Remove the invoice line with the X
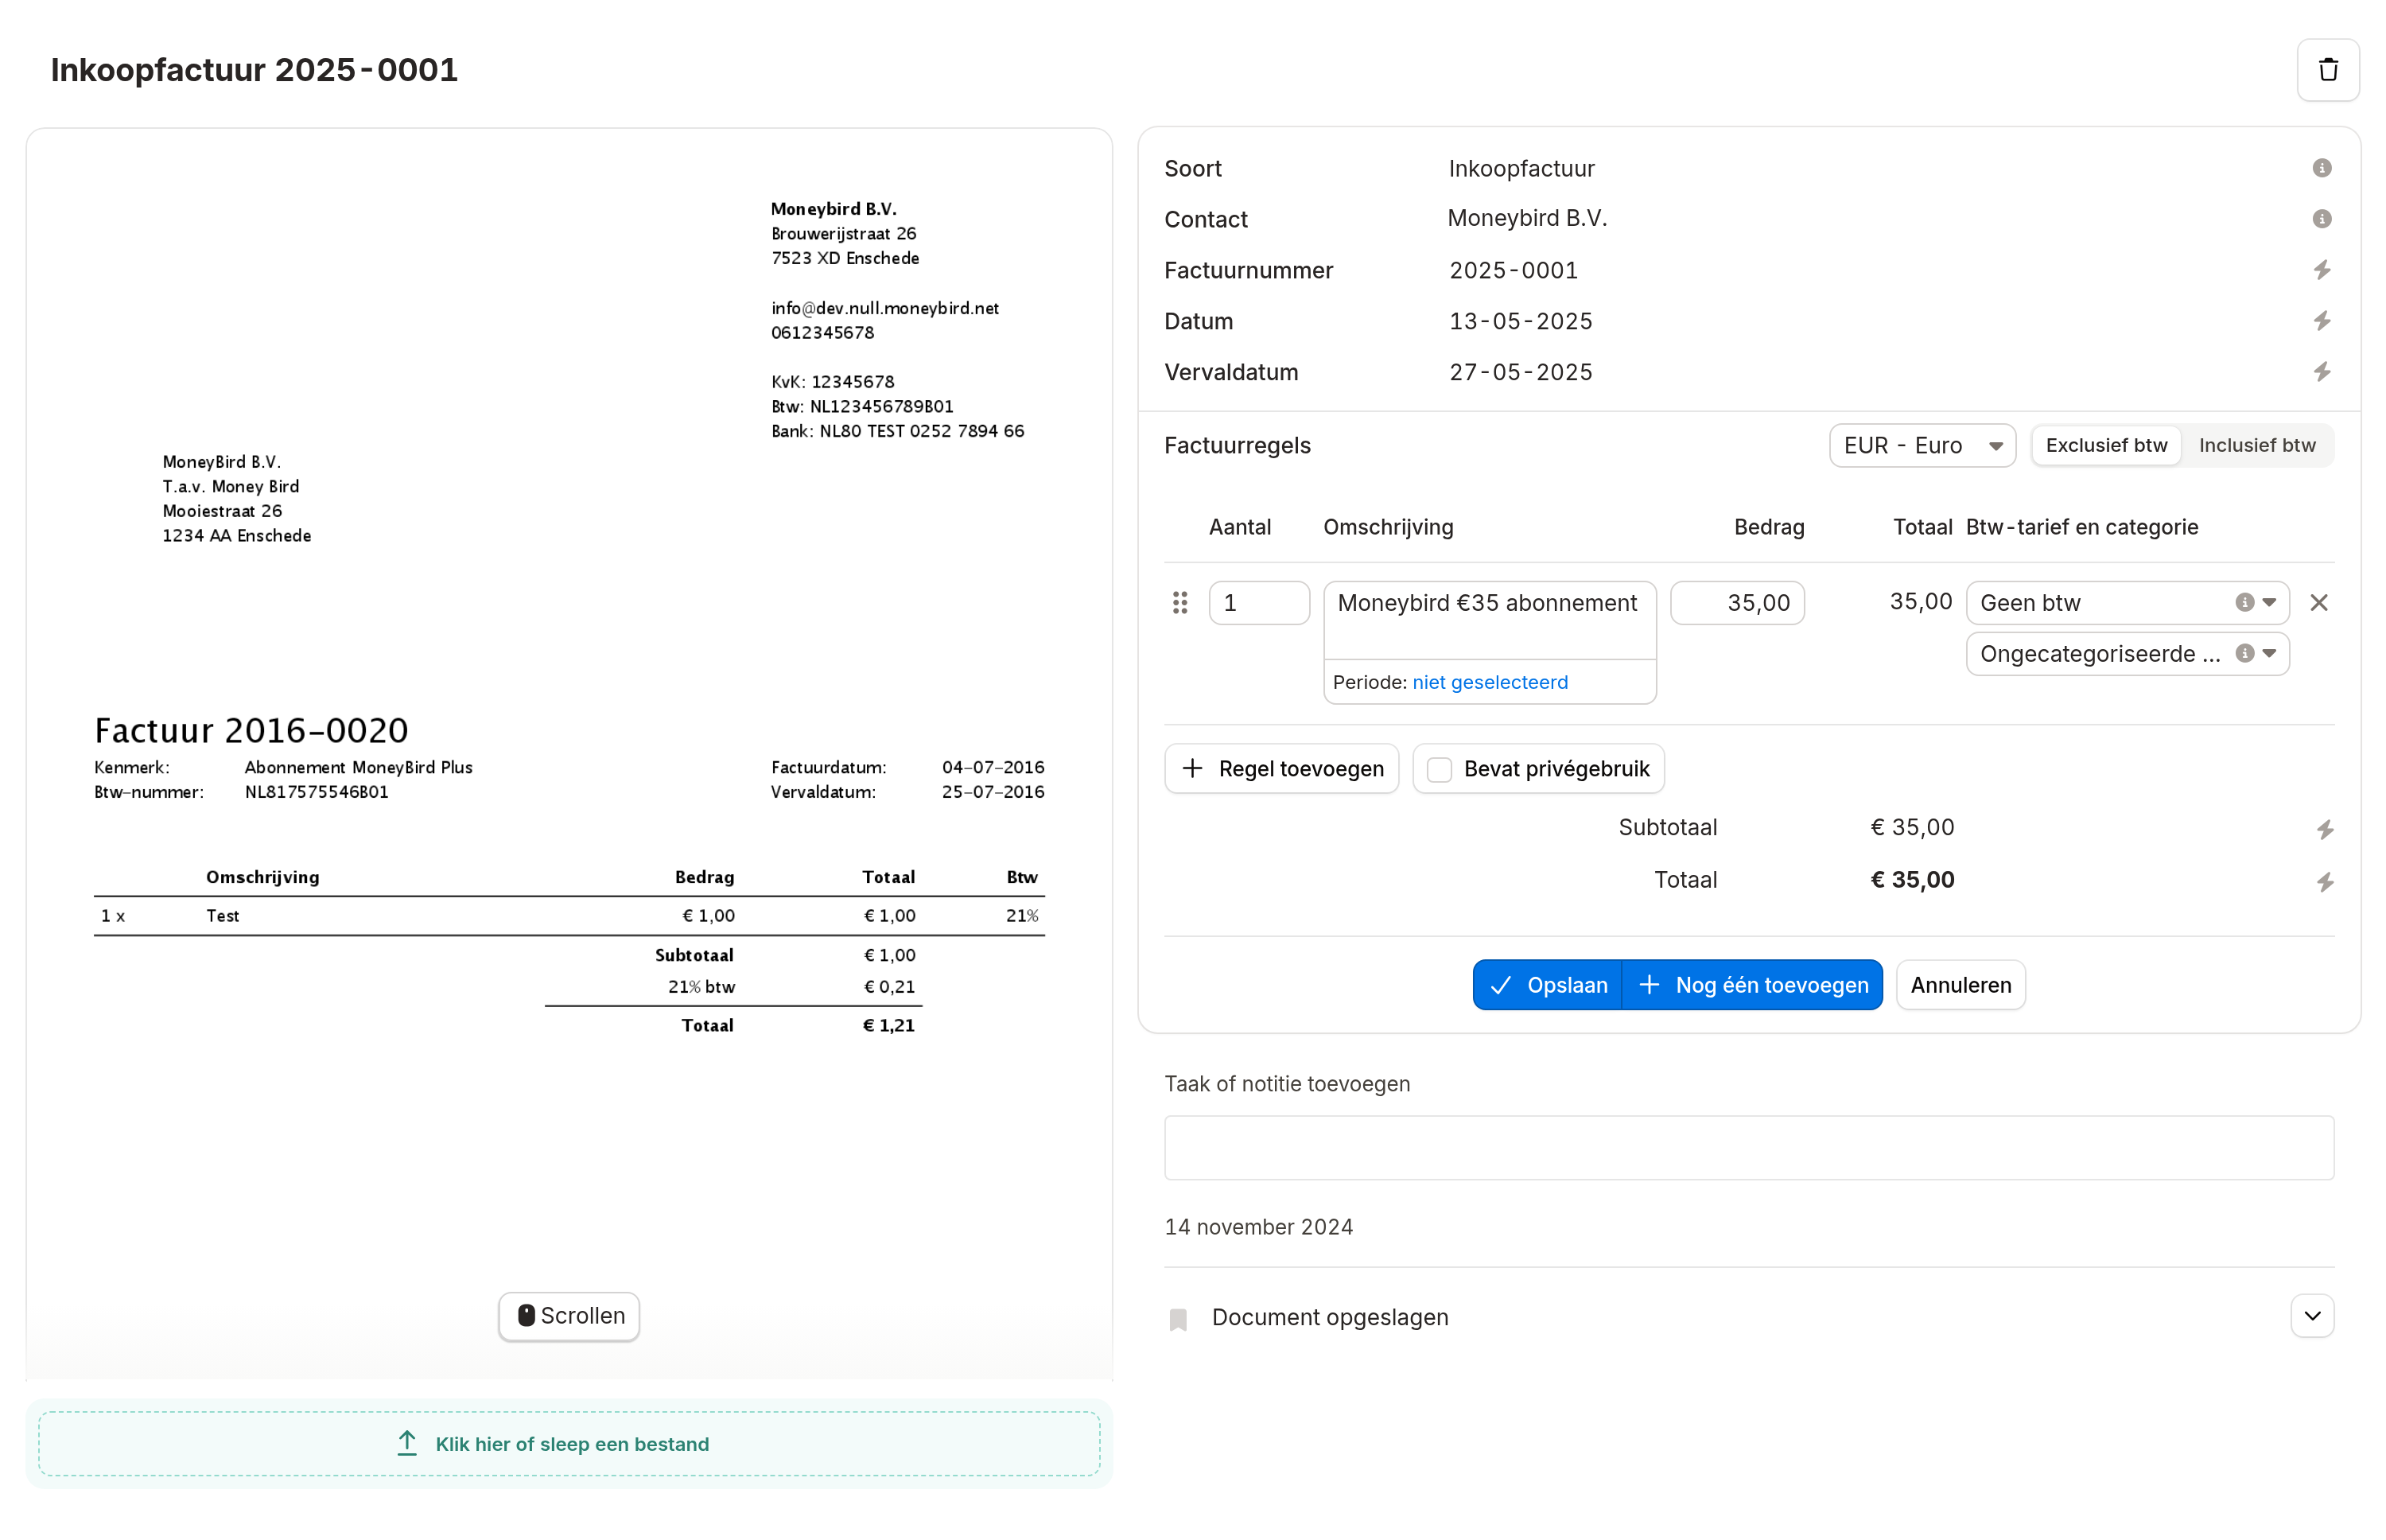 tap(2318, 602)
